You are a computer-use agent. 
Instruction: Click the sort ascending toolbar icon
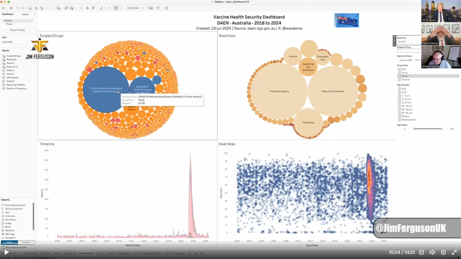coord(87,8)
